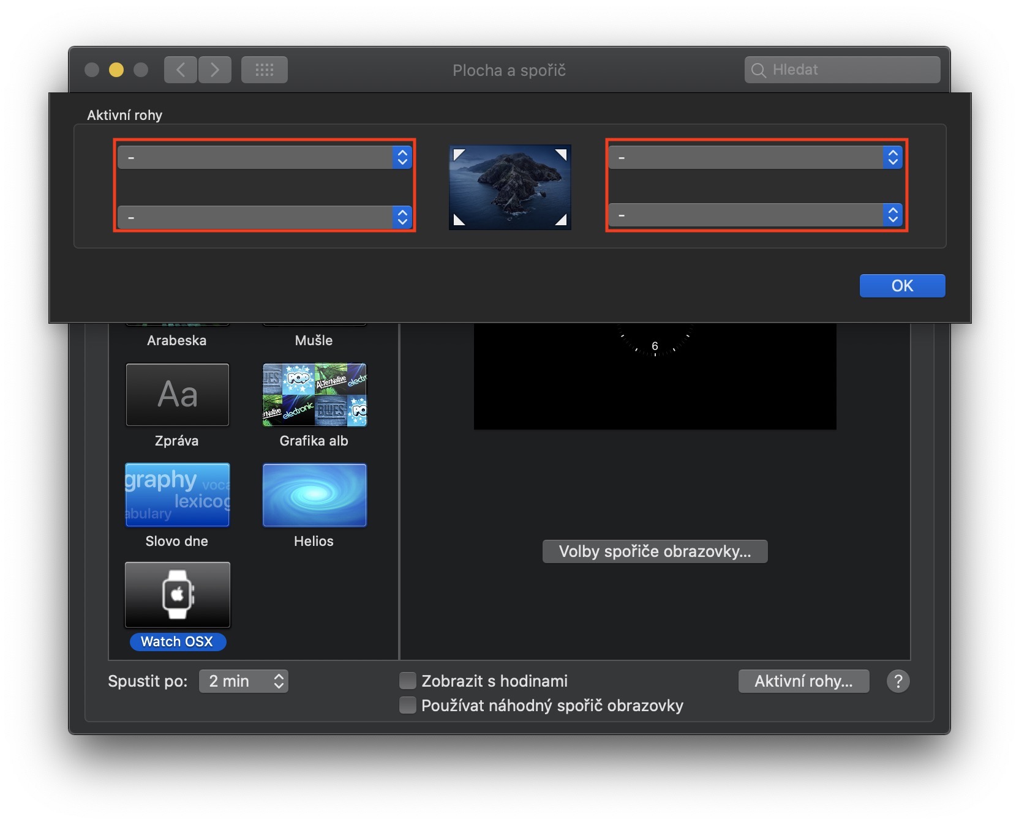Click the forward navigation arrow
The height and width of the screenshot is (825, 1019).
coord(214,70)
